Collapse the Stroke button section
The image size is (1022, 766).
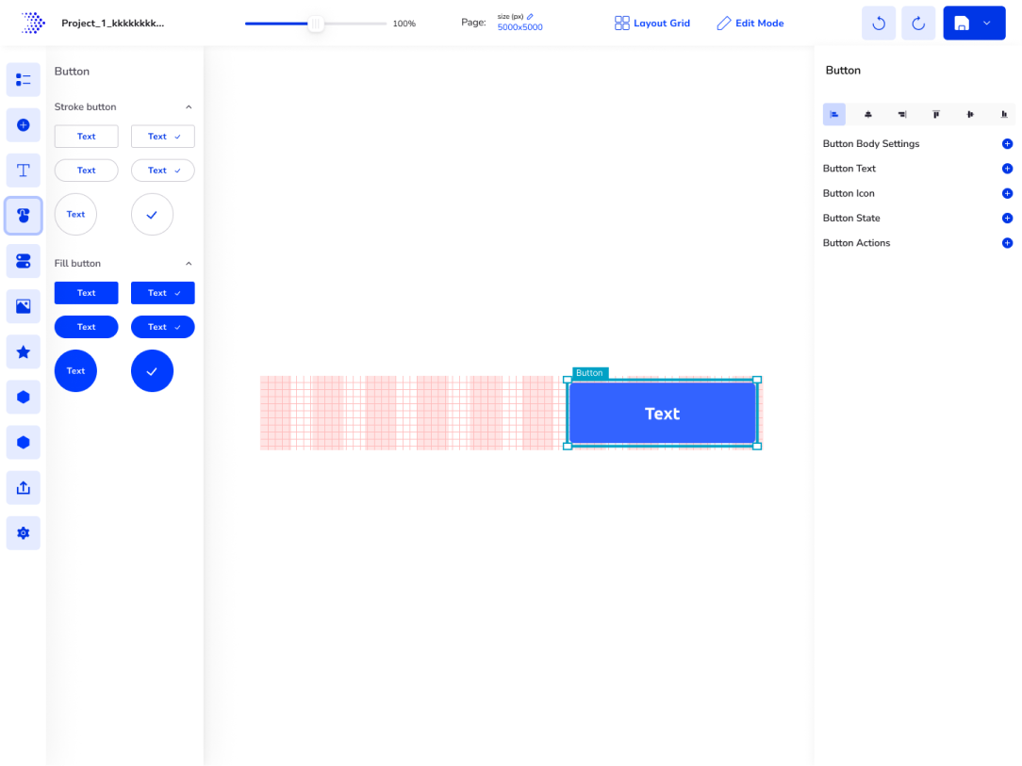click(188, 106)
